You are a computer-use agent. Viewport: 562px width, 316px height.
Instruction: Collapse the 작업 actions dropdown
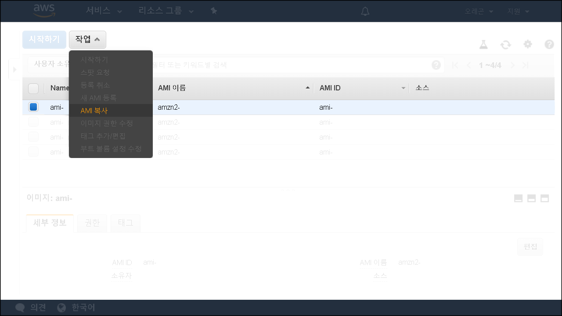pos(87,39)
